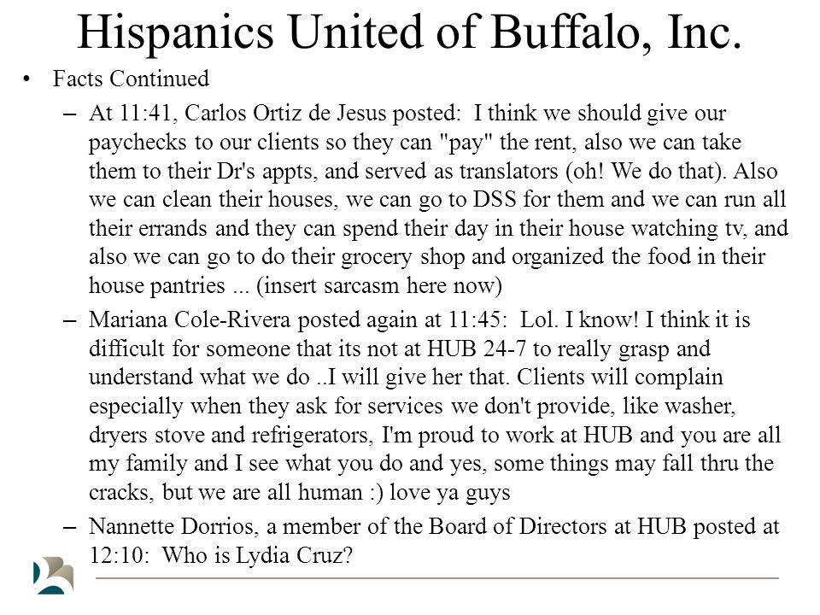This screenshot has width=820, height=615.
Task: Click the word DSS in first paragraph
Action: tap(495, 200)
